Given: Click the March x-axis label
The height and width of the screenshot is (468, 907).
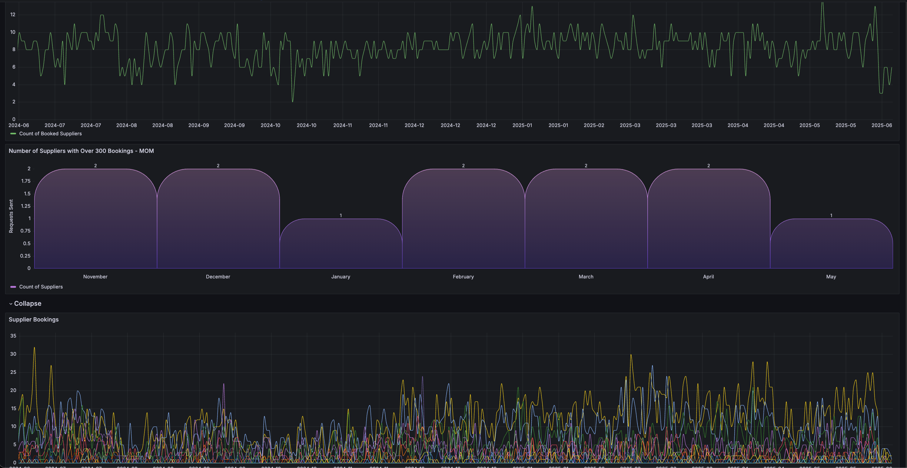Looking at the screenshot, I should [x=586, y=277].
